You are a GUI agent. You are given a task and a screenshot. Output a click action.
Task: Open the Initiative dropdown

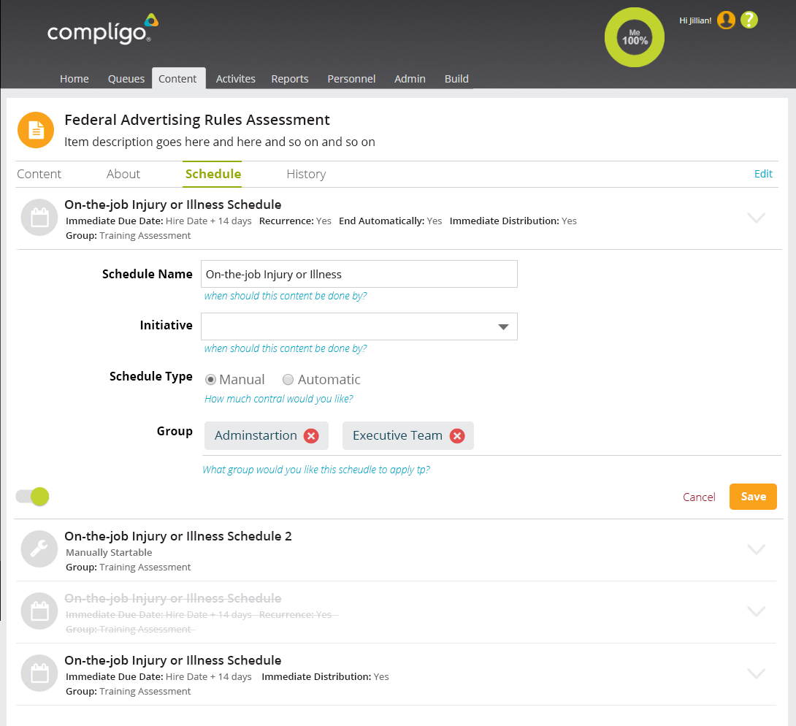point(359,326)
